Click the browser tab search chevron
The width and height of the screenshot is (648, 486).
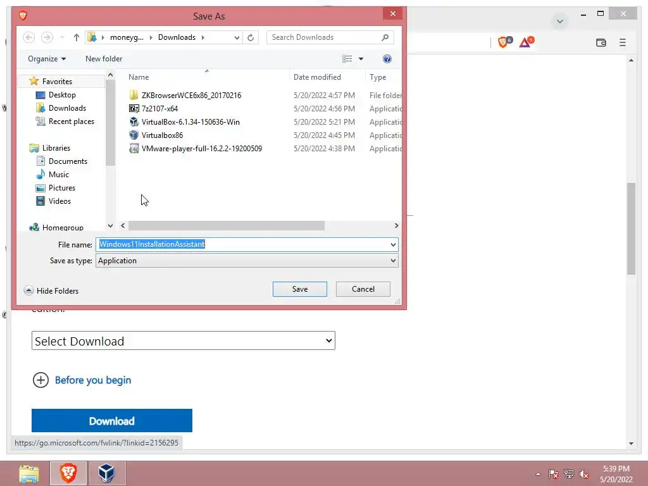[560, 21]
